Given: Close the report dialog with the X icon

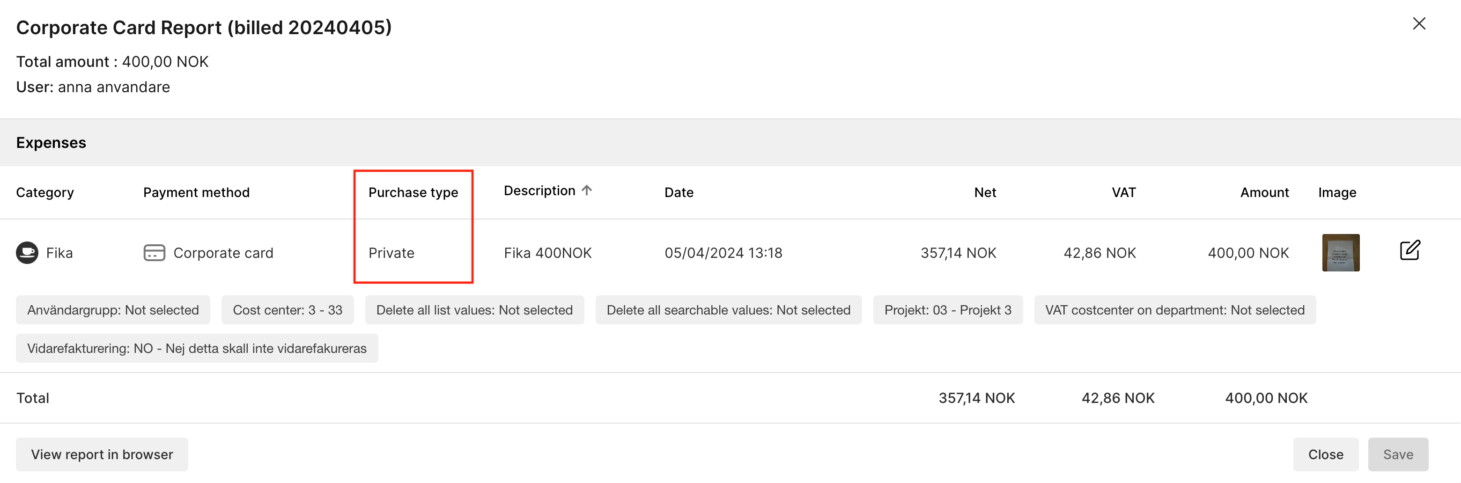Looking at the screenshot, I should point(1419,23).
